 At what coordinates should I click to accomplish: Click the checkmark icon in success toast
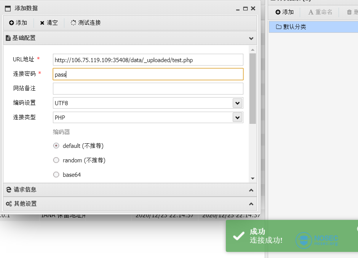pos(238,236)
